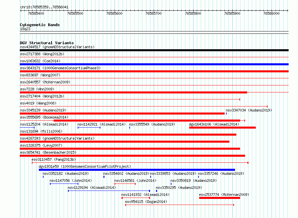
Task: Click the chr18:76585359..76586041 region label
Action: pyautogui.click(x=44, y=7)
